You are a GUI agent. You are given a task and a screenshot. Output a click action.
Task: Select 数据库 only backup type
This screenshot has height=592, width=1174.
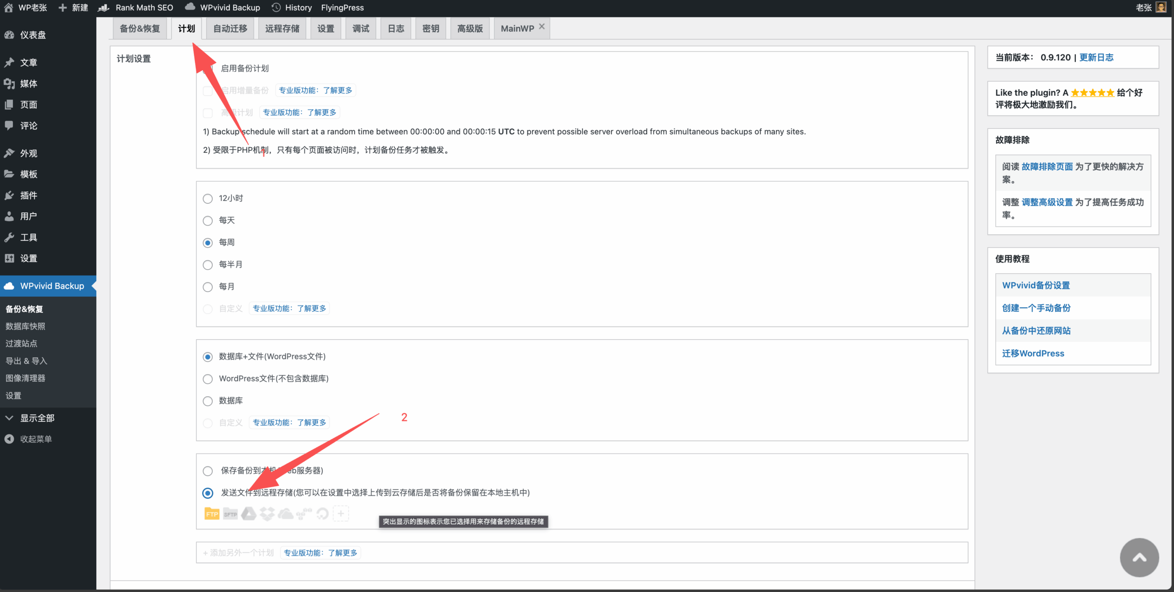tap(208, 401)
